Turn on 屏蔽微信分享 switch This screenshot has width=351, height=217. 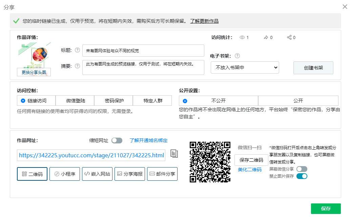(302, 169)
